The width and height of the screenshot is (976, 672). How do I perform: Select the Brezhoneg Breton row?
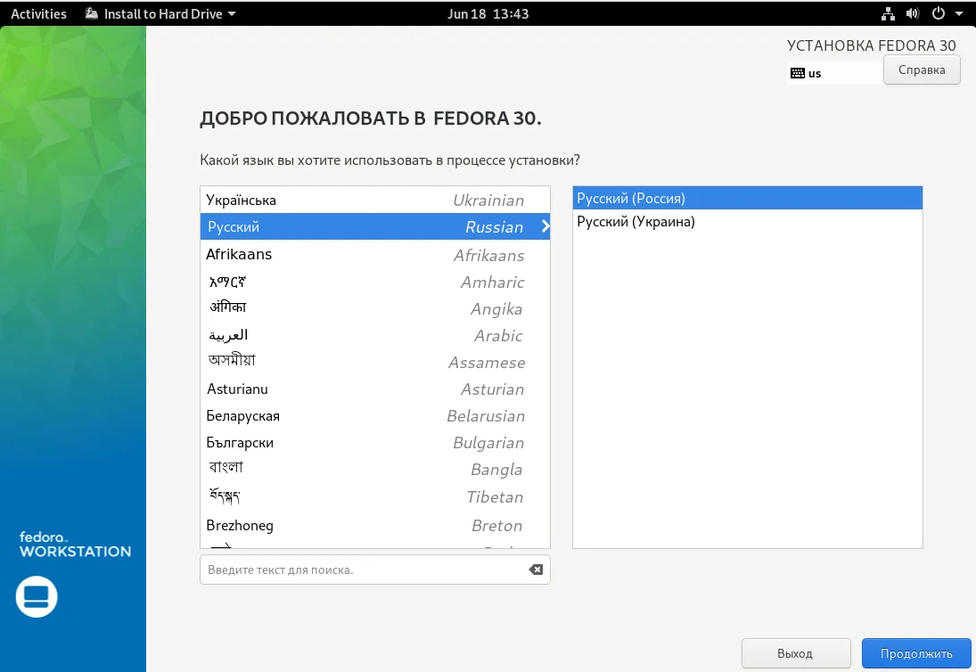tap(374, 525)
